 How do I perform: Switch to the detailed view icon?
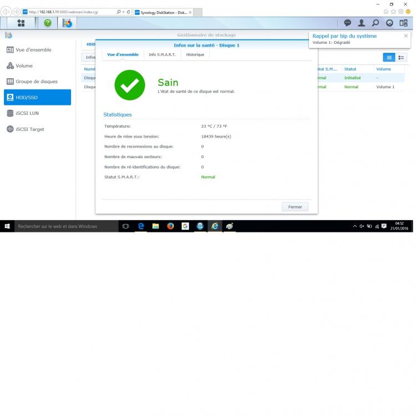click(x=401, y=57)
